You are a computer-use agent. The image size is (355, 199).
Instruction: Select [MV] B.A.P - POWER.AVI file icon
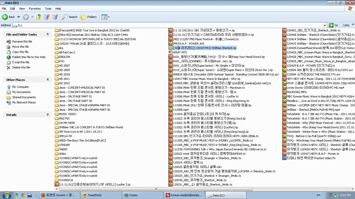[170, 43]
